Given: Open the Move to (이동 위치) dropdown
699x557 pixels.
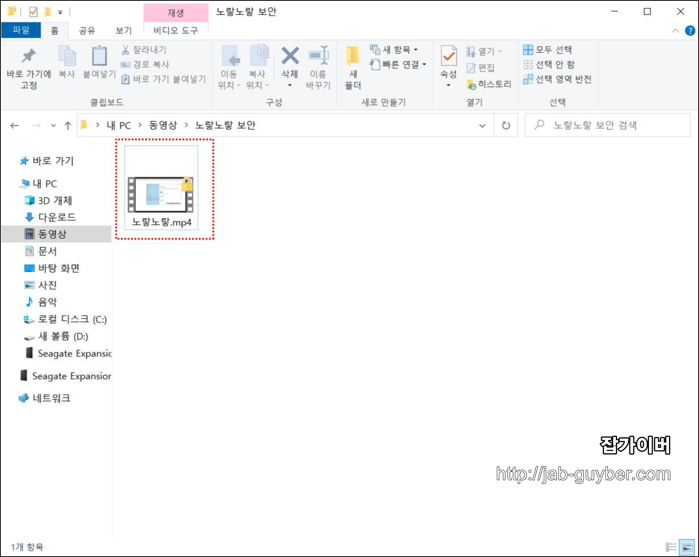Looking at the screenshot, I should pyautogui.click(x=229, y=68).
